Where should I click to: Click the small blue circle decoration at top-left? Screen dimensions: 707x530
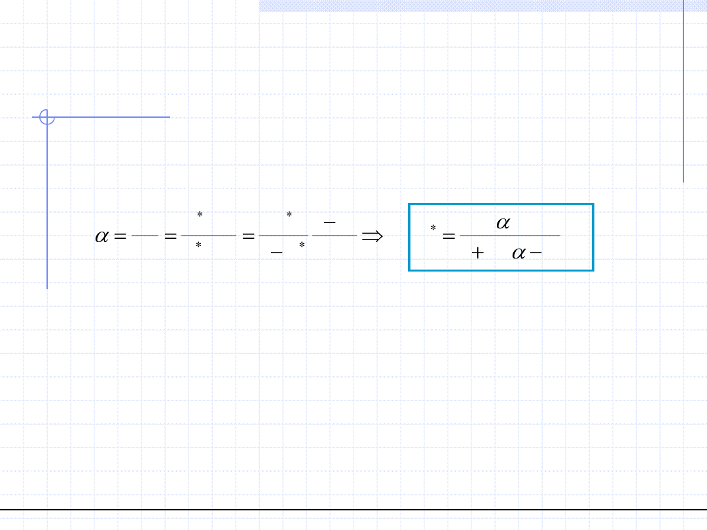(x=47, y=117)
